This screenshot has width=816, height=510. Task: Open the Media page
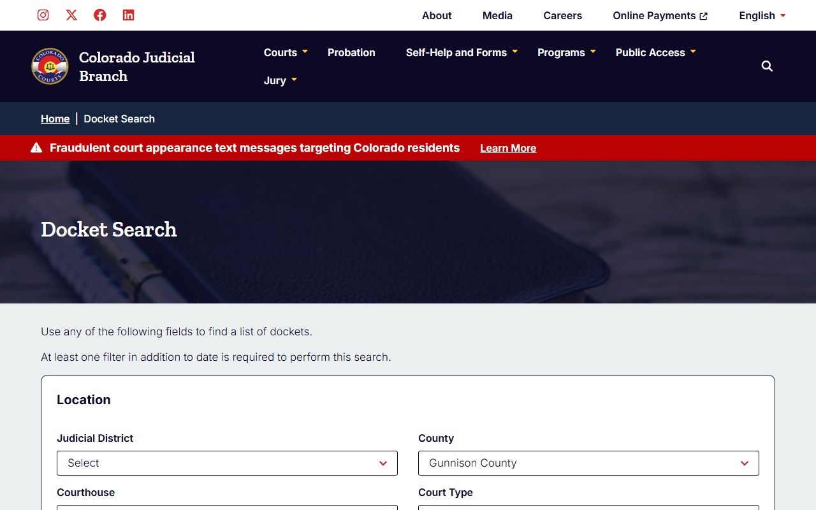[497, 15]
